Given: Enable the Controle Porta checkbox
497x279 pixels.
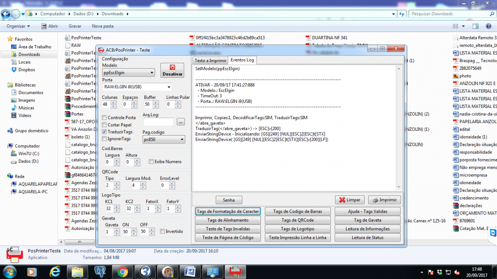Looking at the screenshot, I should tap(105, 118).
